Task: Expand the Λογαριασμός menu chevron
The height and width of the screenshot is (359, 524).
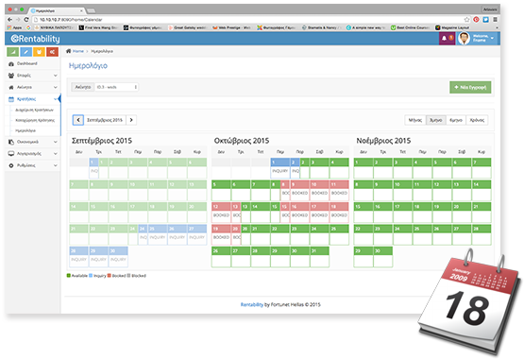Action: (55, 154)
